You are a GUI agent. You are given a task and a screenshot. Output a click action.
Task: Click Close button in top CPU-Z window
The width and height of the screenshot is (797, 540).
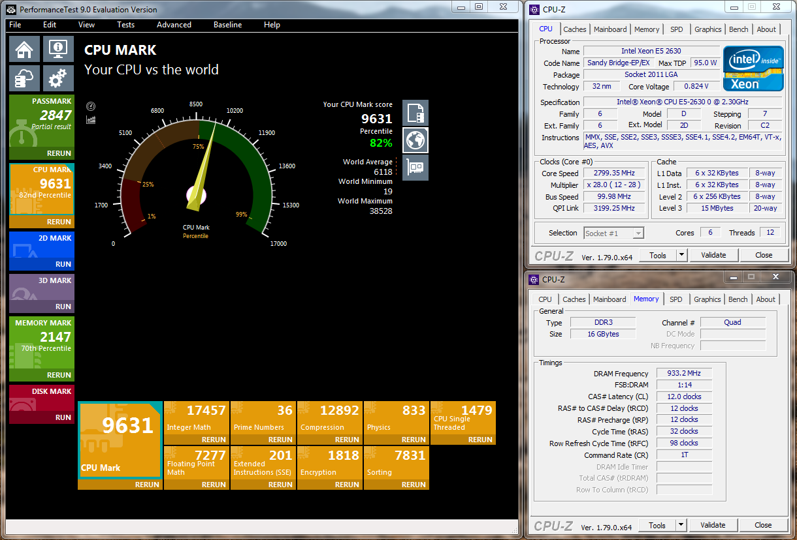coord(764,255)
